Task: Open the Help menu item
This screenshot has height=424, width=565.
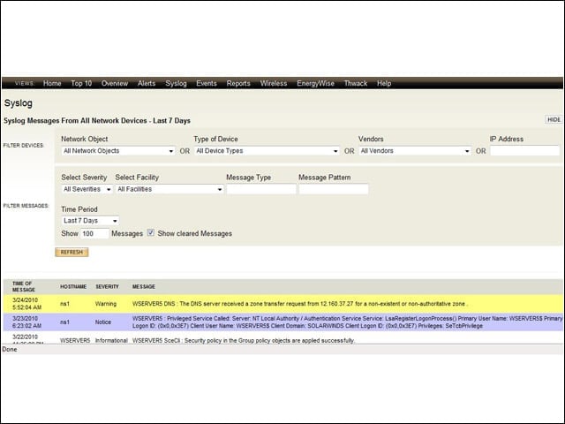Action: [384, 83]
